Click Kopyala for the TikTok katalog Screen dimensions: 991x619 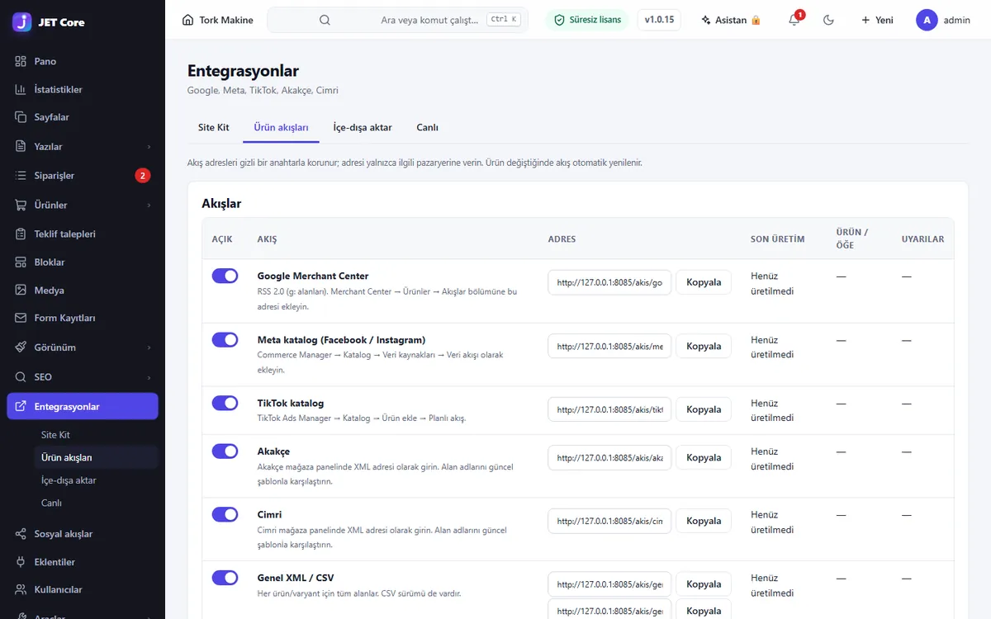point(704,409)
